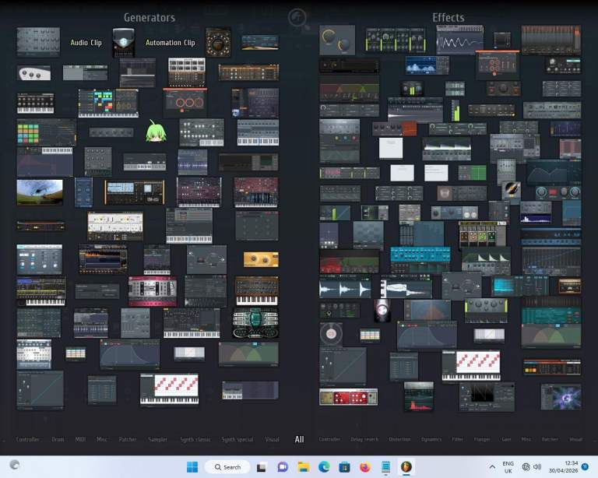Viewport: 598px width, 478px height.
Task: Select the red guitar pedal effect thumbnail
Action: click(348, 397)
